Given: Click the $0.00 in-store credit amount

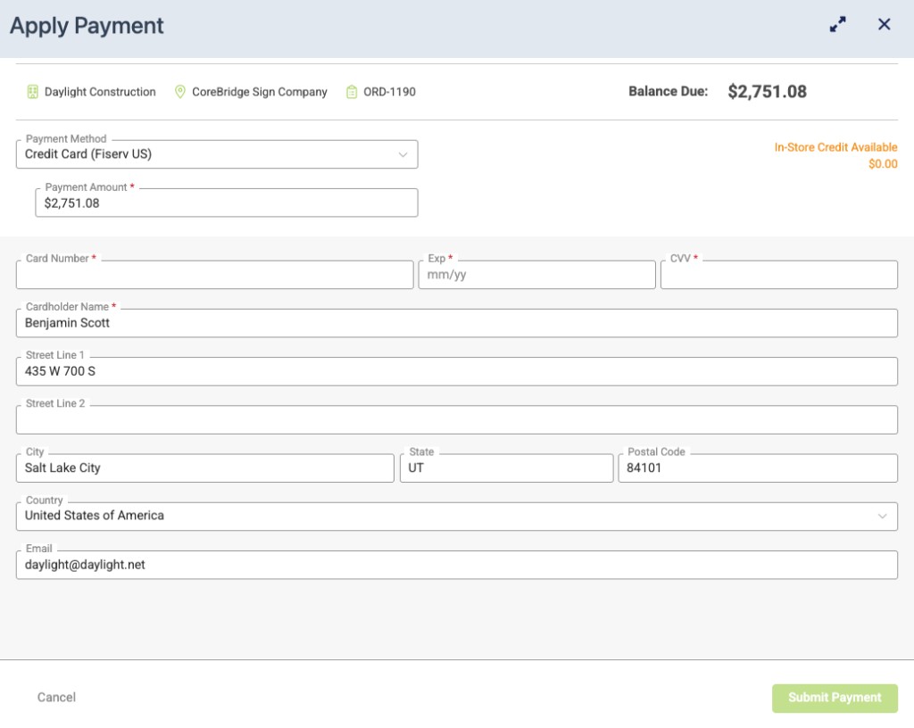Looking at the screenshot, I should point(883,163).
